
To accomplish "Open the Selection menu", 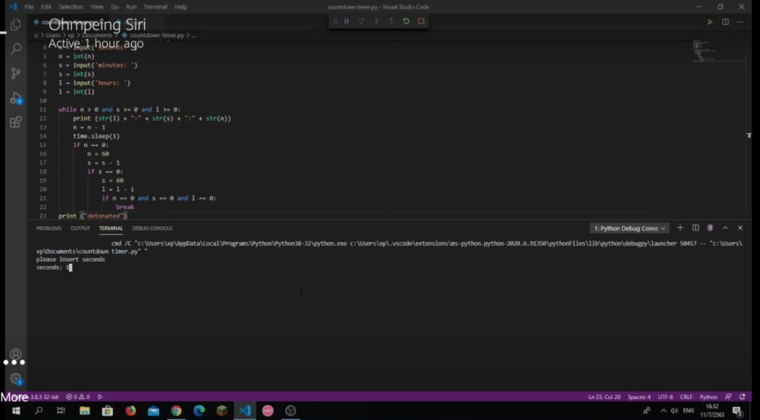I will click(x=71, y=7).
